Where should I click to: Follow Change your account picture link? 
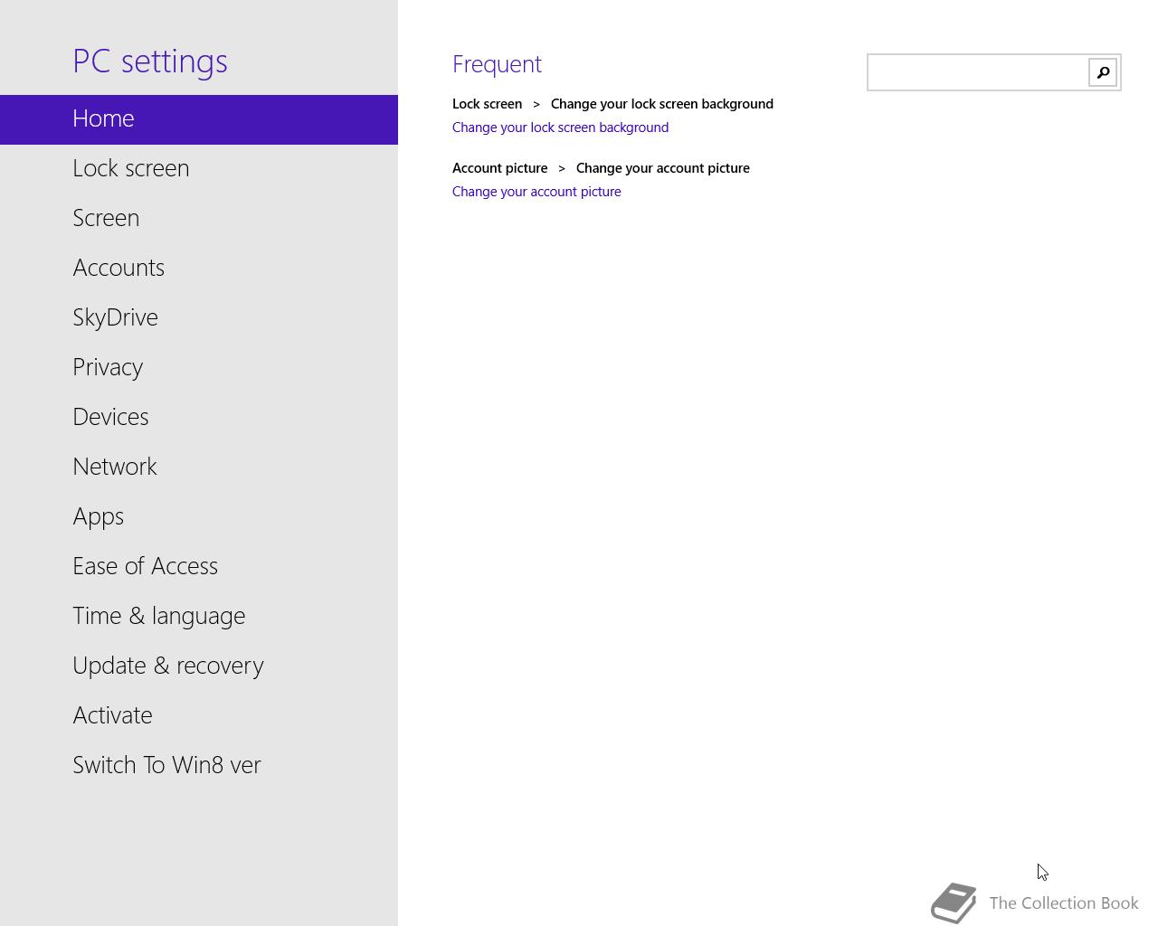coord(536,192)
